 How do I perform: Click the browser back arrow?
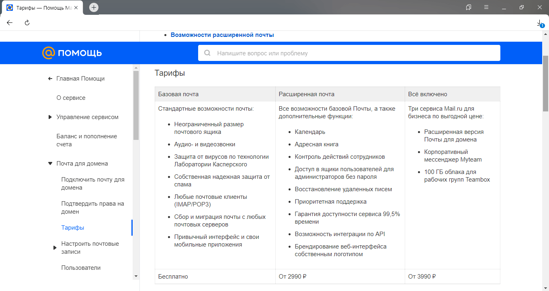(10, 23)
